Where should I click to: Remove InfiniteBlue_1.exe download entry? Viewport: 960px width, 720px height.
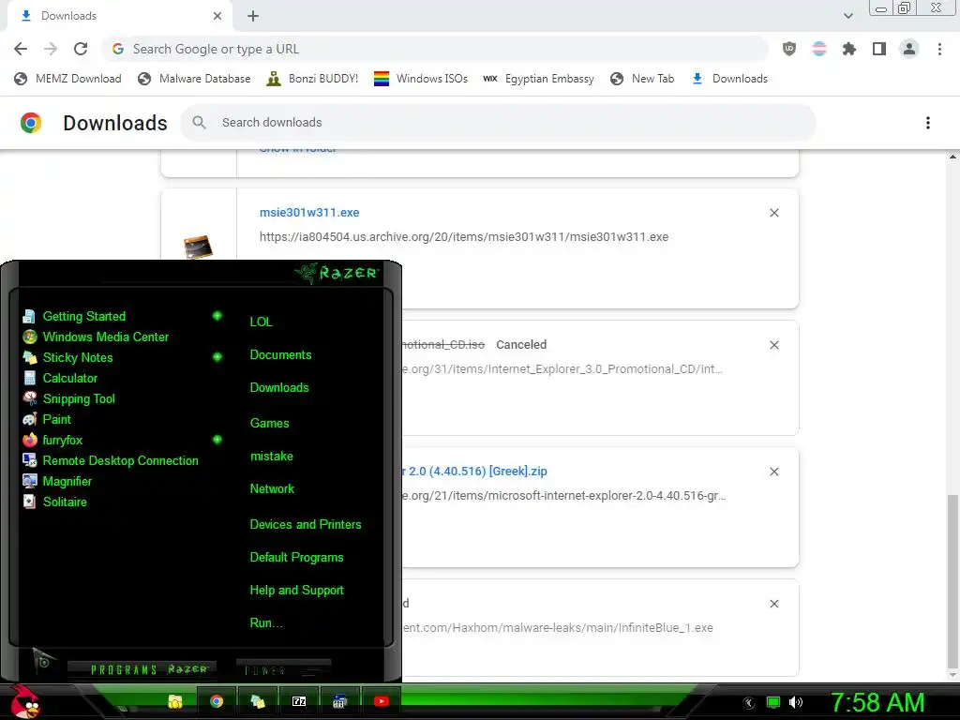(773, 604)
